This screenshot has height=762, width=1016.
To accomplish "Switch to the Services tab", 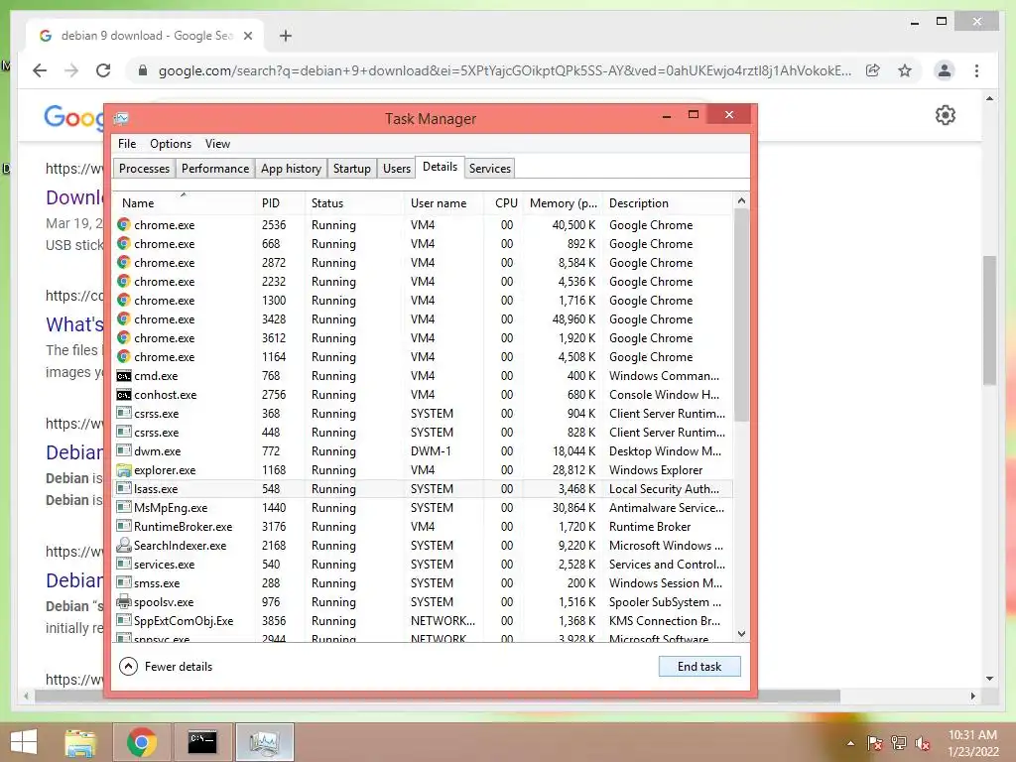I will click(x=490, y=169).
